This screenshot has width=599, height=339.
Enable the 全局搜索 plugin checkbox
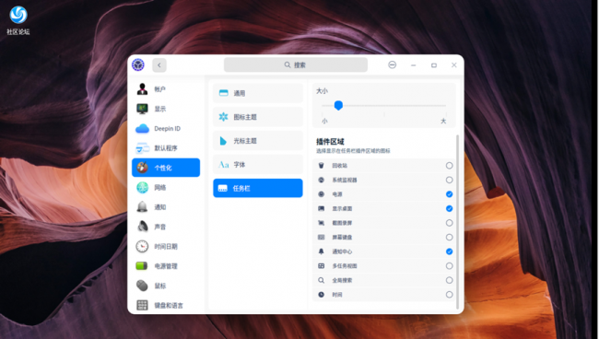click(x=450, y=280)
